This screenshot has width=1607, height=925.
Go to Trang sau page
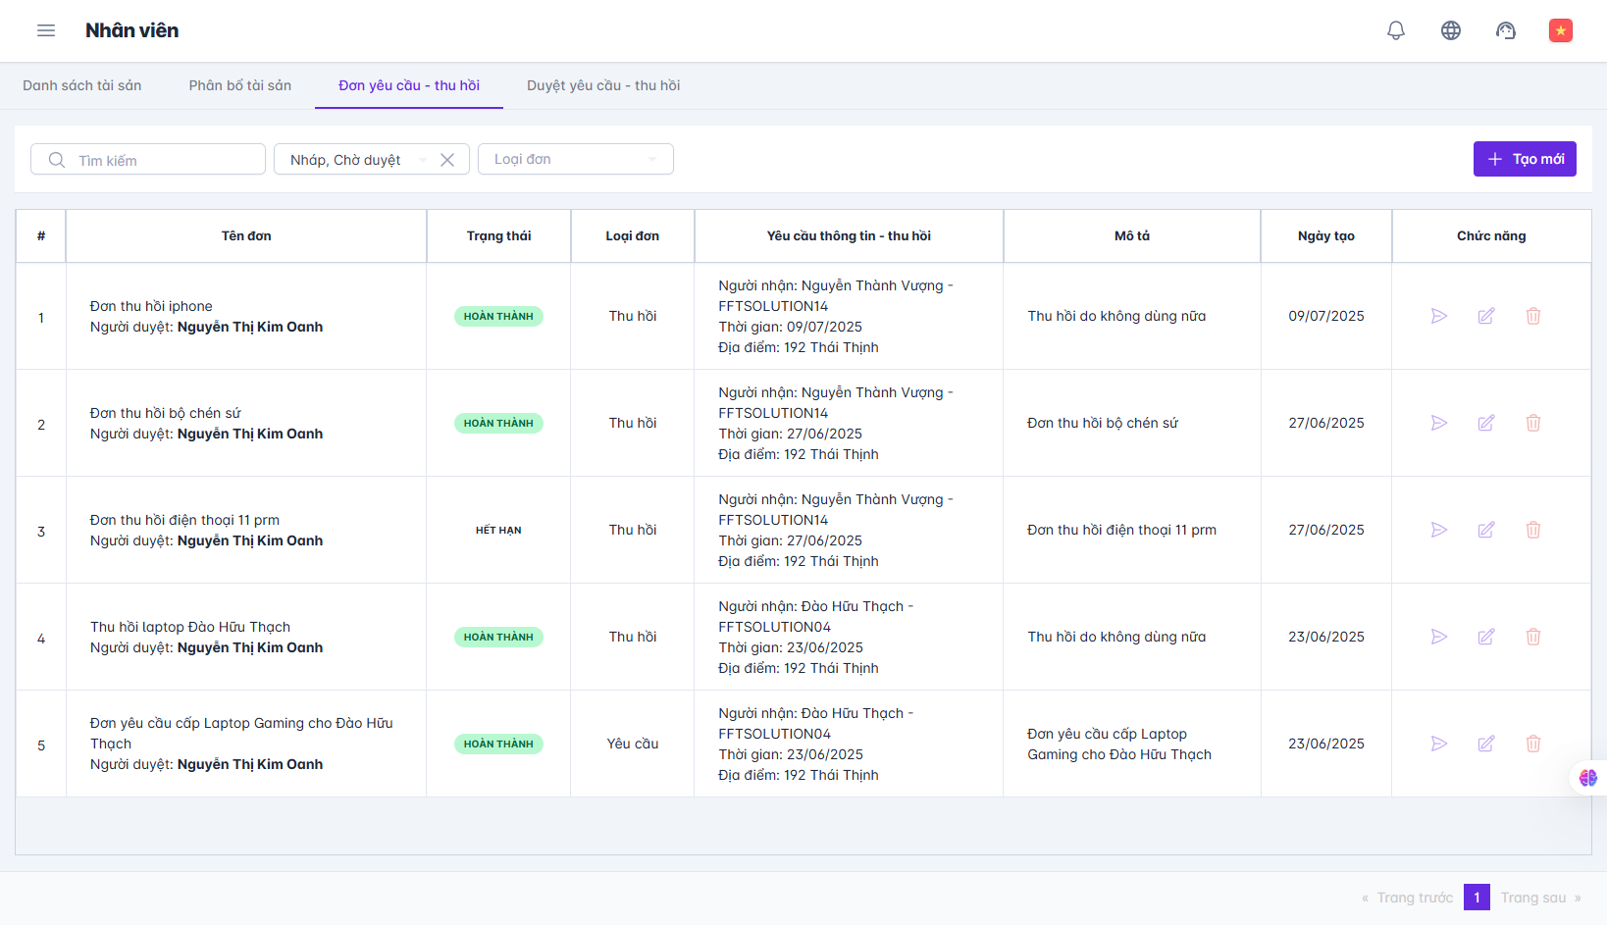1539,898
